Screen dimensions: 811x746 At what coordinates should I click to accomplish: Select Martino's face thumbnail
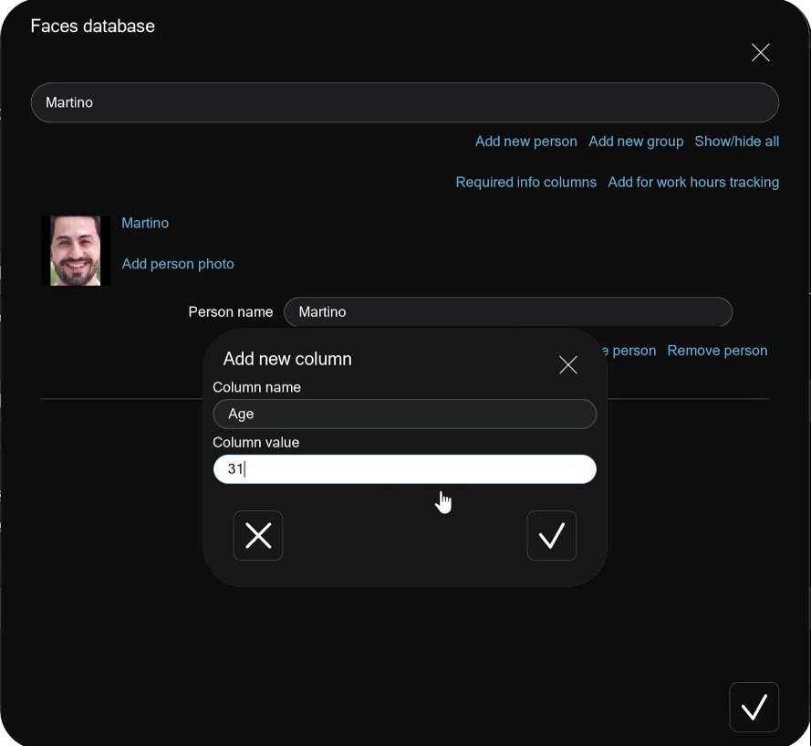(x=76, y=250)
